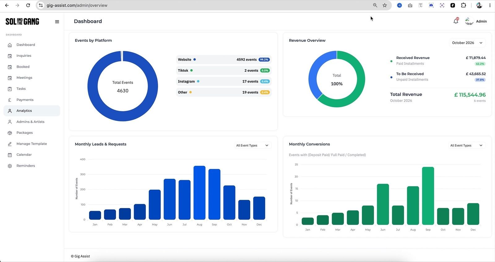Viewport: 495px width, 262px height.
Task: Open the browser three-dot menu
Action: click(490, 5)
